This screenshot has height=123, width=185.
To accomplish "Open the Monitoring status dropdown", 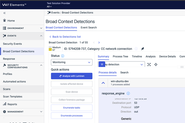I will [72, 62].
